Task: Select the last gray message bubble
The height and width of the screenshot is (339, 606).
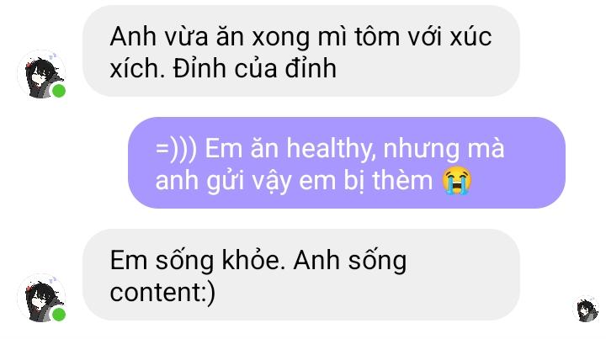Action: pyautogui.click(x=301, y=274)
